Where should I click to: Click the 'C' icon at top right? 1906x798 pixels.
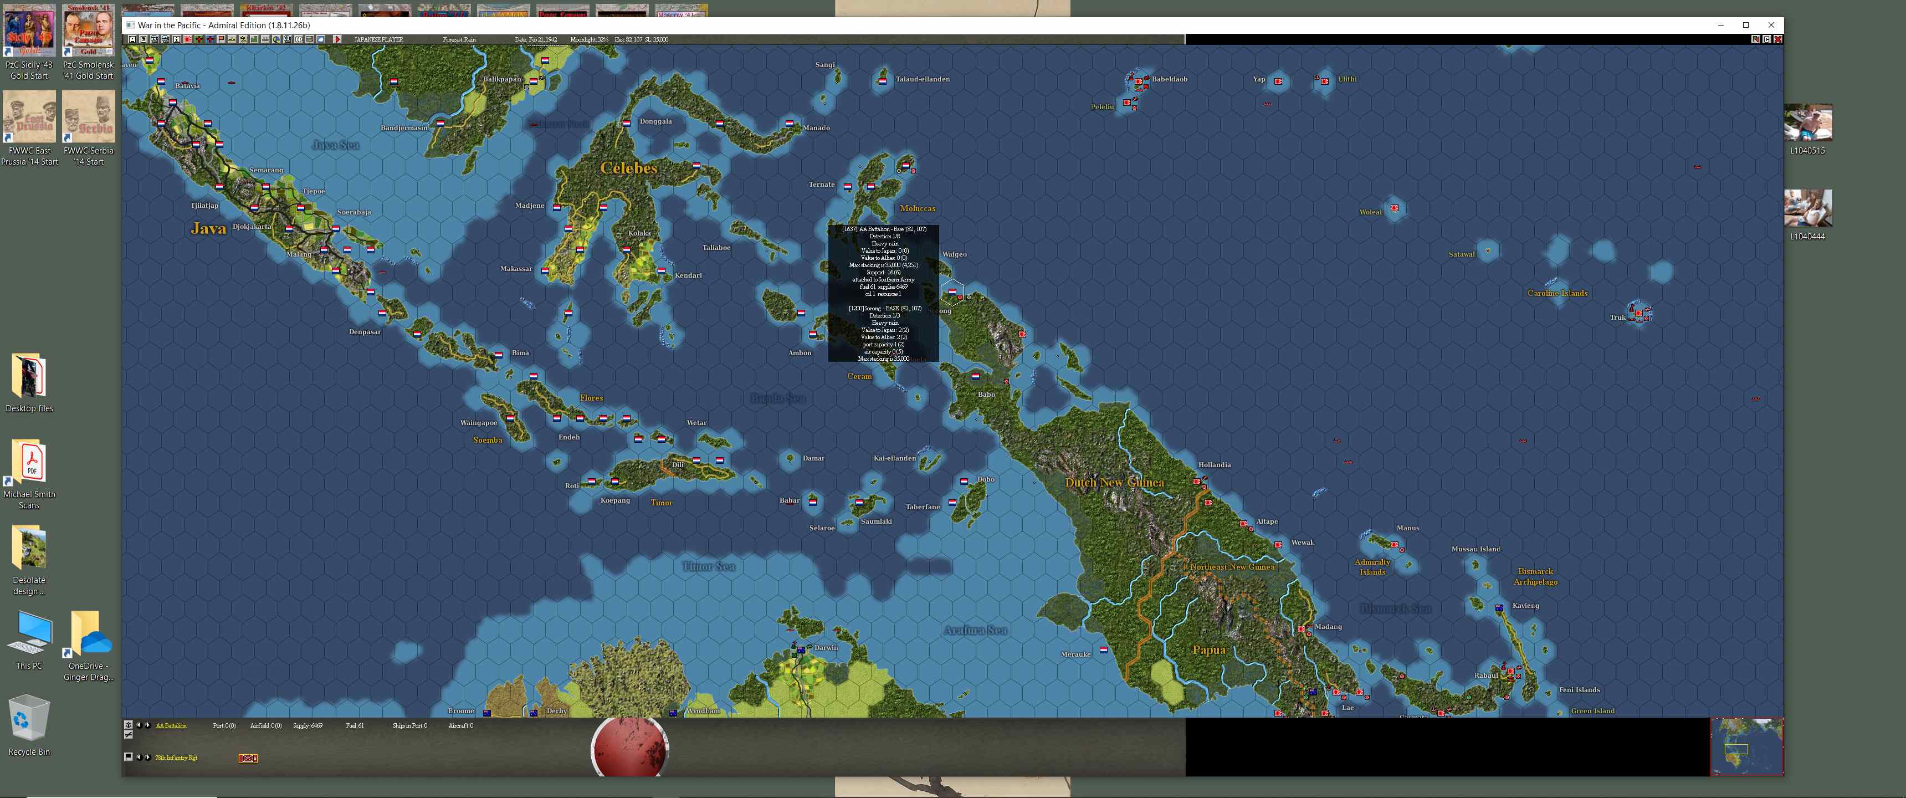(x=1766, y=39)
